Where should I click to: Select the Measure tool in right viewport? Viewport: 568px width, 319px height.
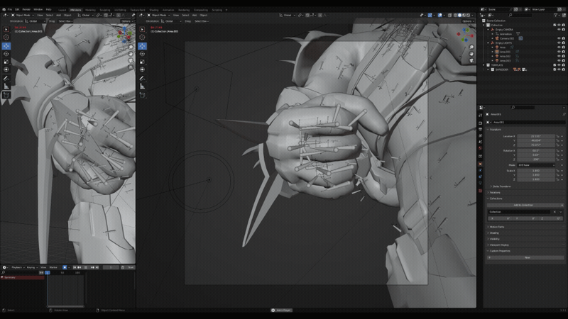click(x=143, y=86)
